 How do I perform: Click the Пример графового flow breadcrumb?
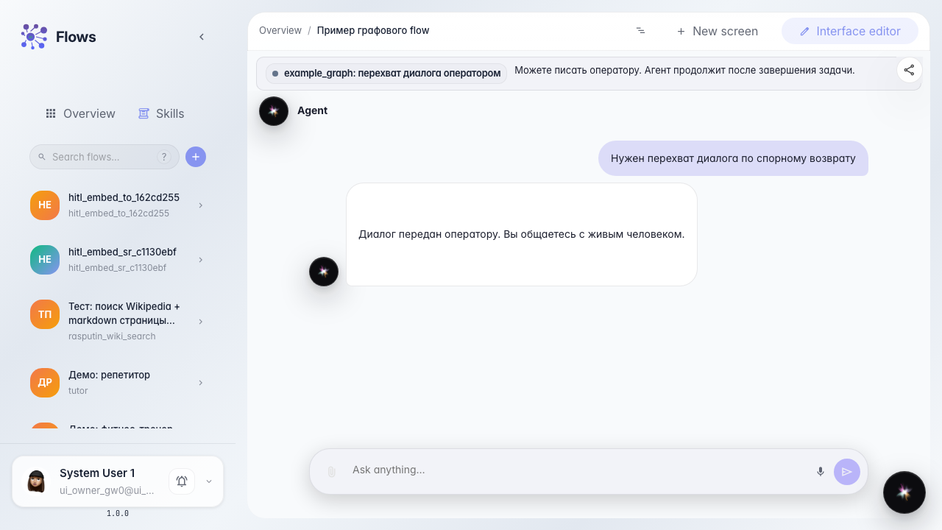pos(373,31)
